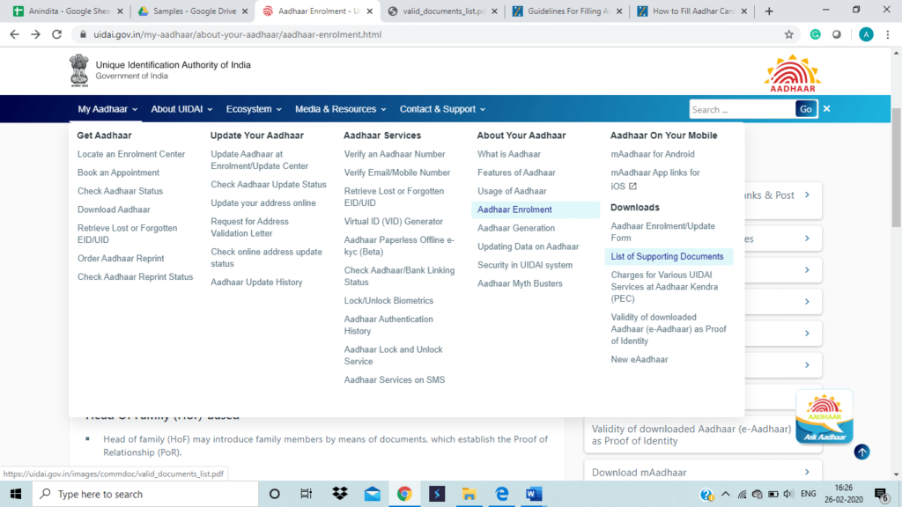This screenshot has width=902, height=507.
Task: Click the Go search button
Action: click(x=805, y=109)
